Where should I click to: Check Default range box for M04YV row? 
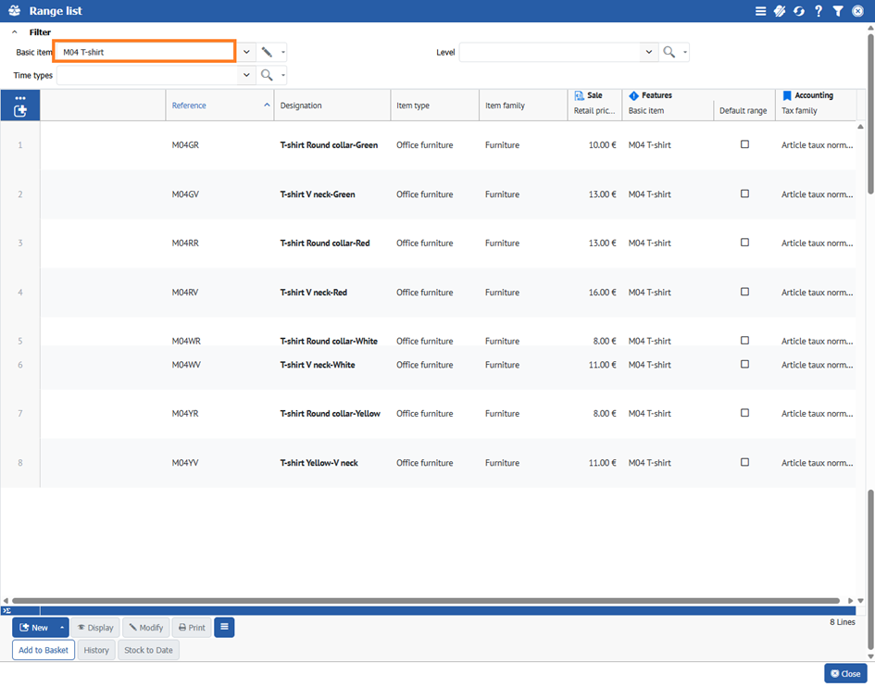744,462
